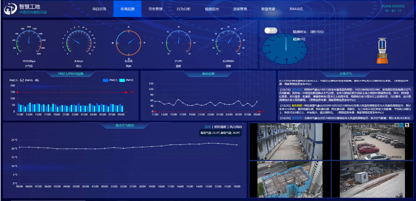
Task: Switch to the 视频监控 tab
Action: pyautogui.click(x=212, y=8)
